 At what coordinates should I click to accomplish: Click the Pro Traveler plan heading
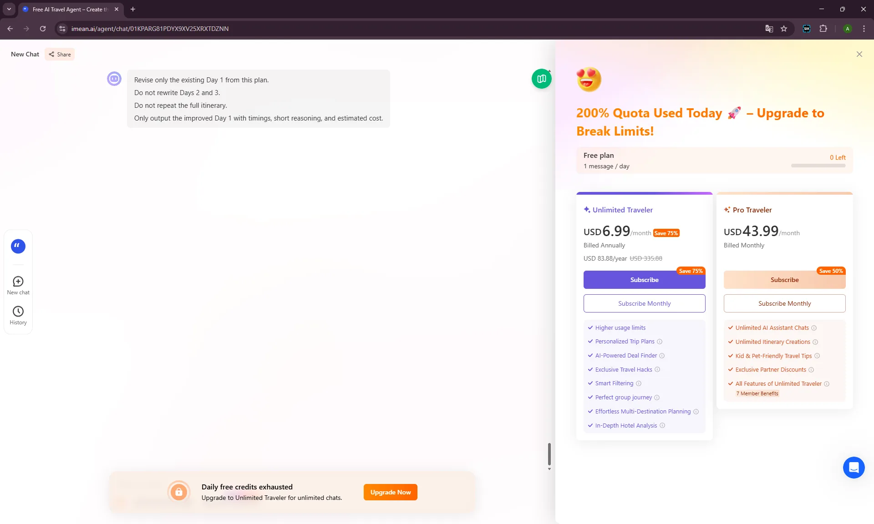(752, 210)
